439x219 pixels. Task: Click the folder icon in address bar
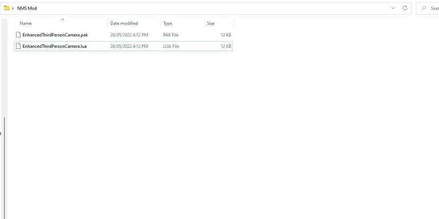[6, 8]
